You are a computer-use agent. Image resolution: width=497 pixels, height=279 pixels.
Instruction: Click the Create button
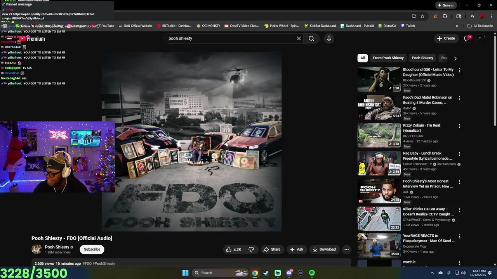446,38
